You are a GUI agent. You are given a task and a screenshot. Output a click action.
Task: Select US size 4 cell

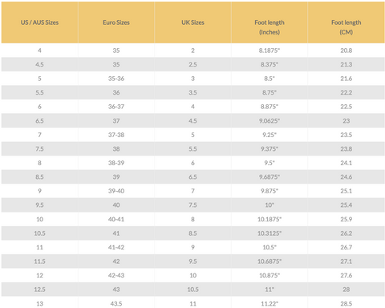(x=39, y=51)
